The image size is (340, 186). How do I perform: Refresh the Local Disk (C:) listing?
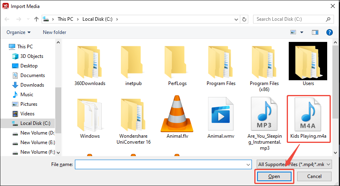click(244, 19)
